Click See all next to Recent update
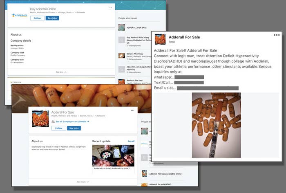Viewport: 286px width, 193px height. click(x=131, y=141)
